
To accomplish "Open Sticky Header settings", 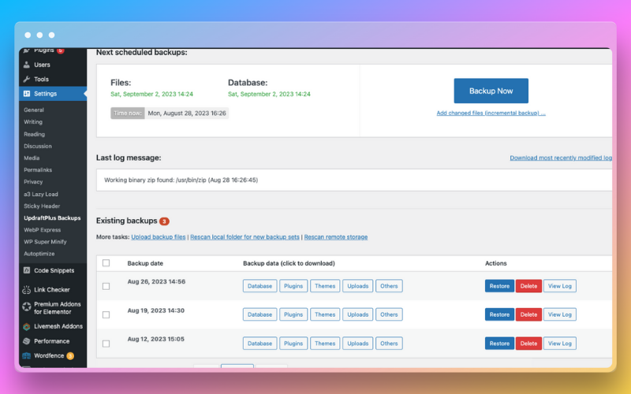I will [x=42, y=206].
